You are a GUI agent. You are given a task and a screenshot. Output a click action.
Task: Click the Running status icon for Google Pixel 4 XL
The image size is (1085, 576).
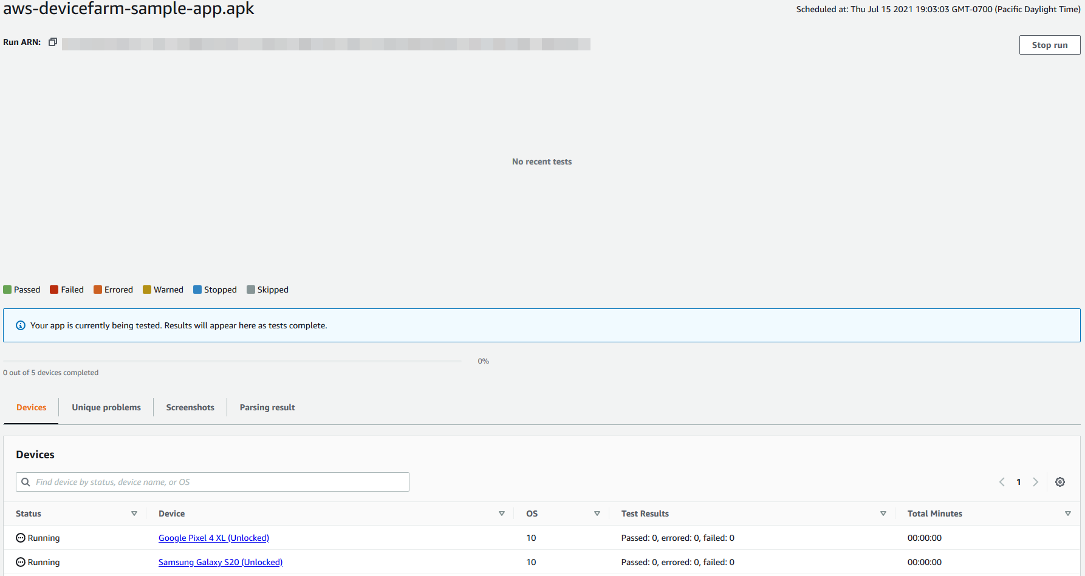[21, 538]
